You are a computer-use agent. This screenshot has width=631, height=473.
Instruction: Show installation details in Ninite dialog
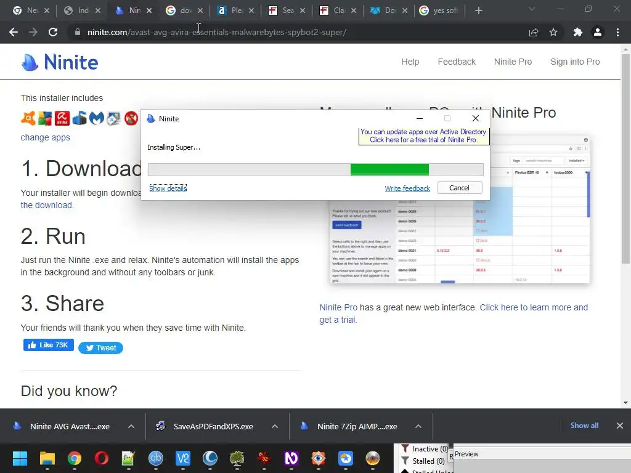coord(168,188)
